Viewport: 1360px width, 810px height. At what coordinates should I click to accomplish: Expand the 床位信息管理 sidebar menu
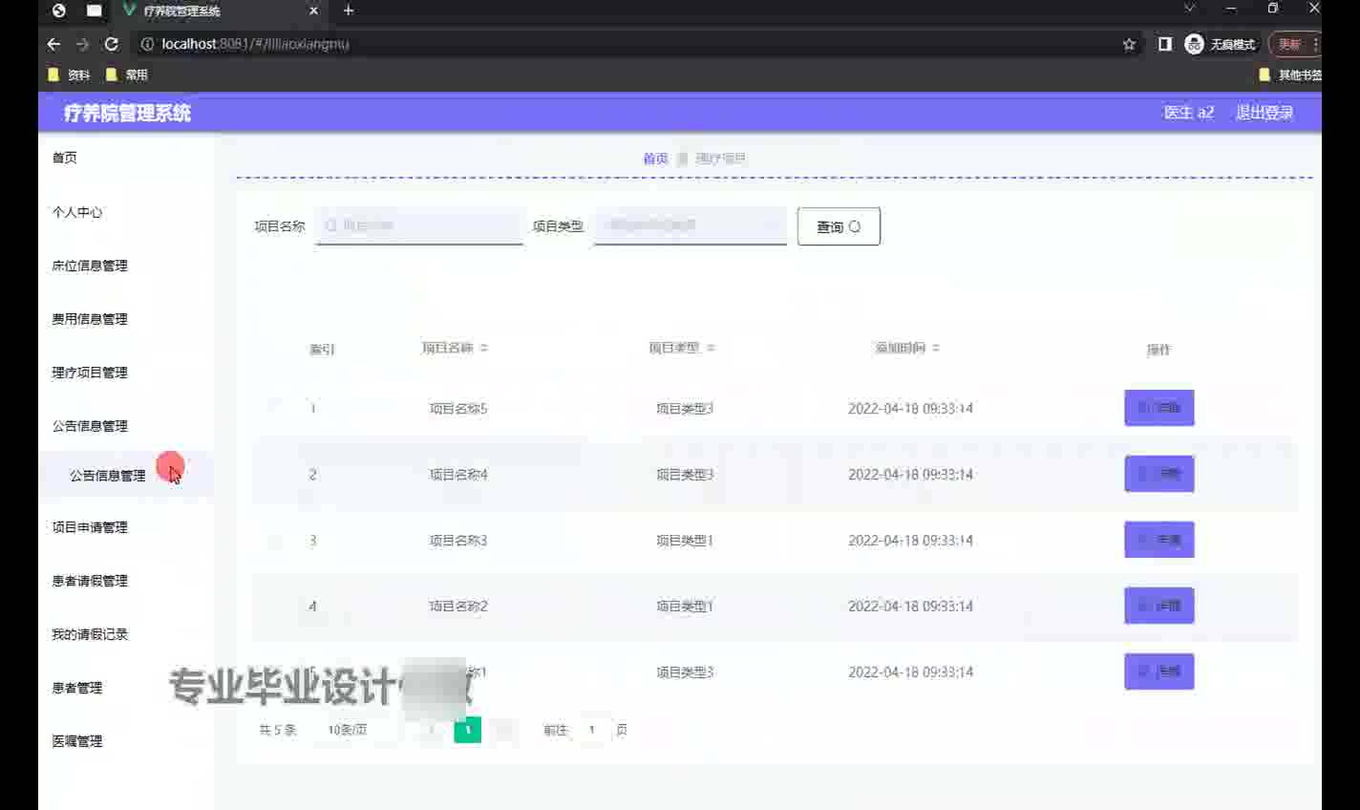tap(90, 266)
